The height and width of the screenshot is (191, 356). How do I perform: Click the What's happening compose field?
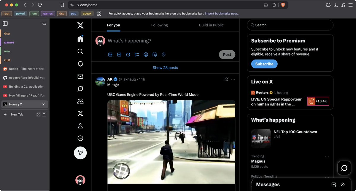pyautogui.click(x=171, y=41)
